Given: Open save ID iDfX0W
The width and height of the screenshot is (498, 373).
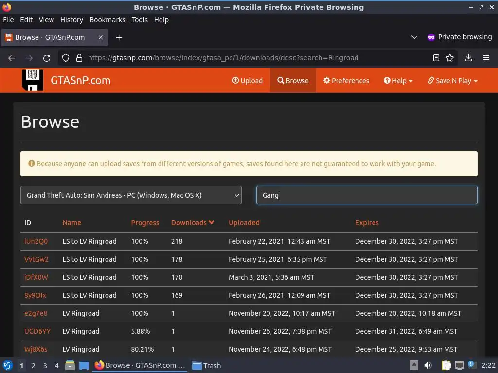Looking at the screenshot, I should tap(36, 277).
